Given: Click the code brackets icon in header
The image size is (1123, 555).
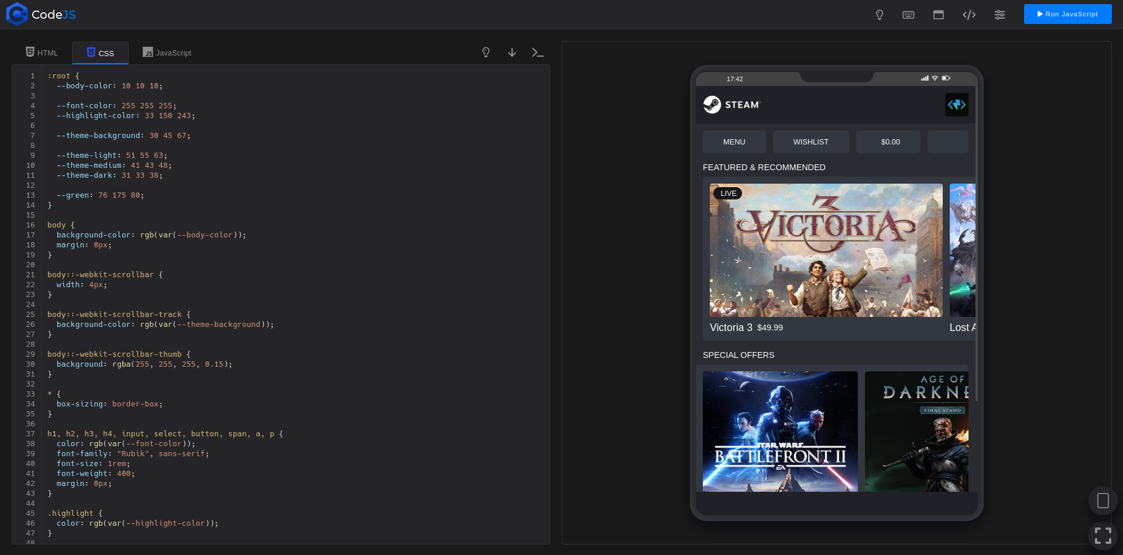Looking at the screenshot, I should point(969,15).
